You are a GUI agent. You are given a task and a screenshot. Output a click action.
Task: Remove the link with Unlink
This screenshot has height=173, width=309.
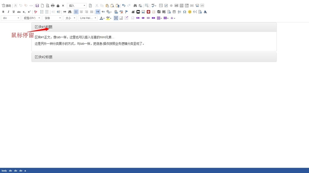point(121,12)
